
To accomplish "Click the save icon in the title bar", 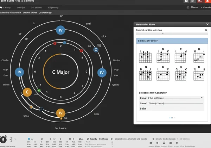I will pyautogui.click(x=186, y=1).
